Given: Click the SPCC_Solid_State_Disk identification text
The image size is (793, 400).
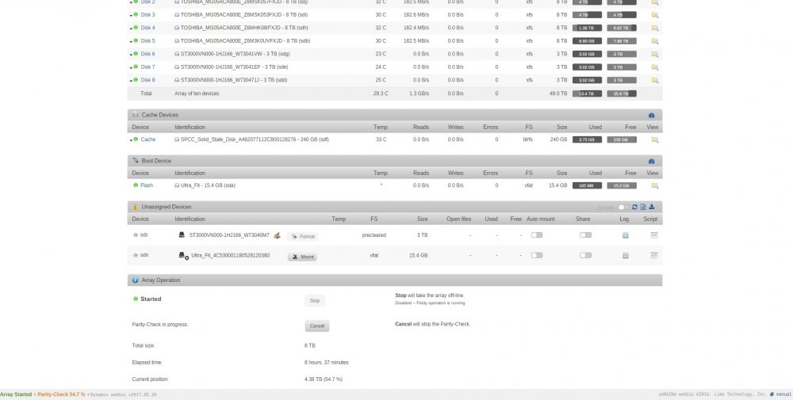Looking at the screenshot, I should point(255,139).
